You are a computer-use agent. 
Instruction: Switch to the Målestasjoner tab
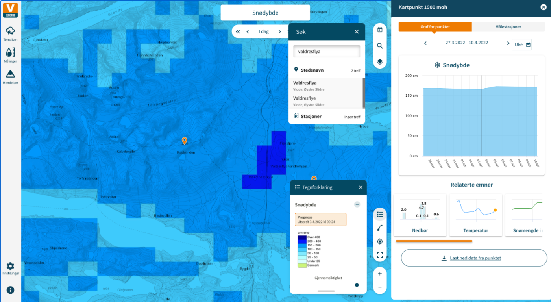tap(508, 27)
